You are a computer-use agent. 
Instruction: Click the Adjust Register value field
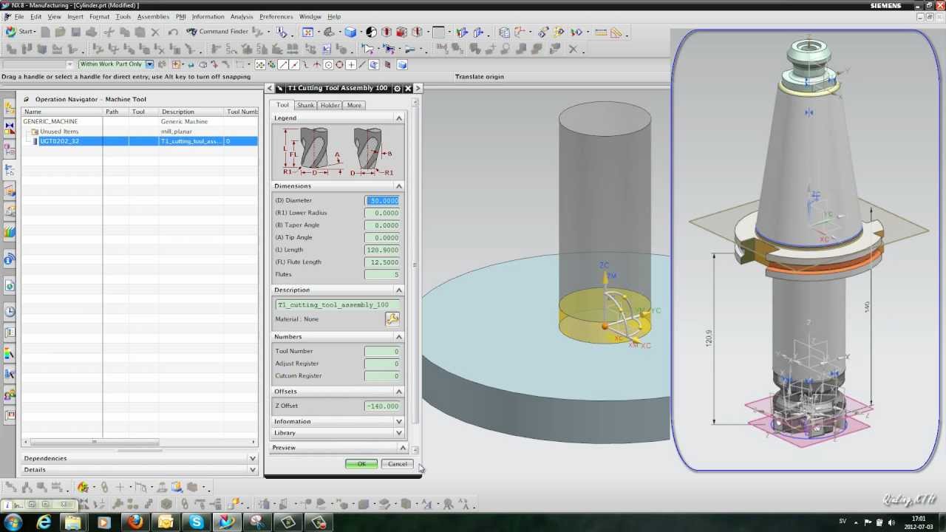click(383, 364)
